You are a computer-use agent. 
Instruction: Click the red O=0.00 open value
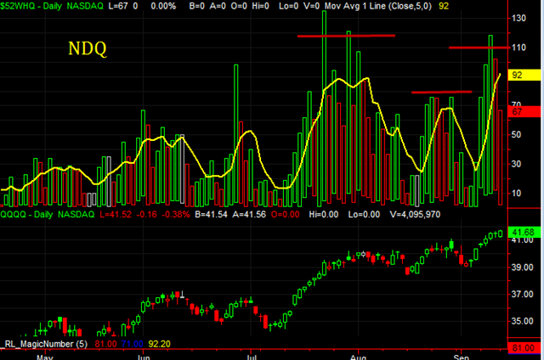pos(286,215)
